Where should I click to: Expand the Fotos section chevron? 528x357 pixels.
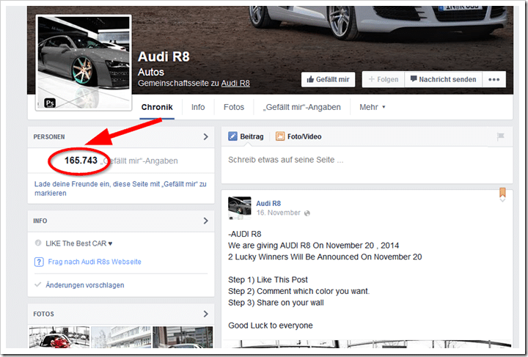tap(206, 314)
